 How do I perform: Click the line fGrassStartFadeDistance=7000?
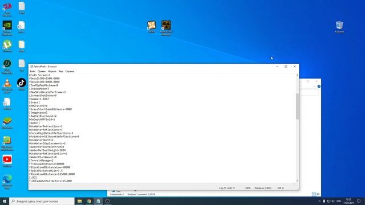50,109
